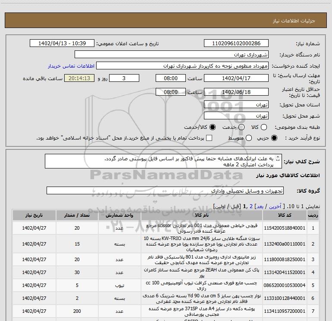Click item code 1134110957200001
Screen dimensions: 332x321
coord(285,311)
